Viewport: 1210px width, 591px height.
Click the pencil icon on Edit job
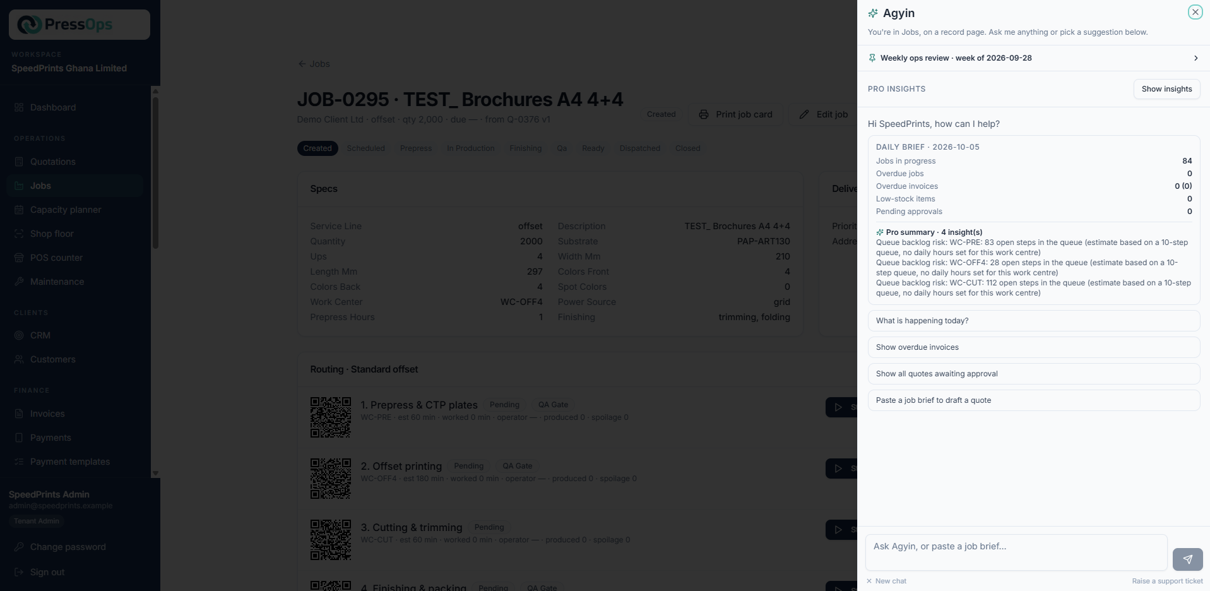[804, 114]
